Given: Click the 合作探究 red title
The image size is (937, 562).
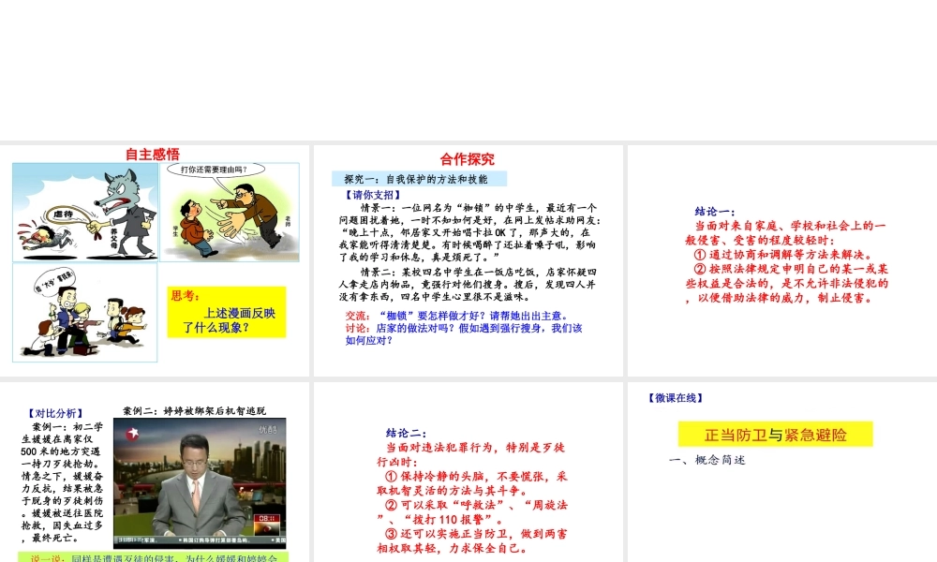Looking at the screenshot, I should coord(468,159).
